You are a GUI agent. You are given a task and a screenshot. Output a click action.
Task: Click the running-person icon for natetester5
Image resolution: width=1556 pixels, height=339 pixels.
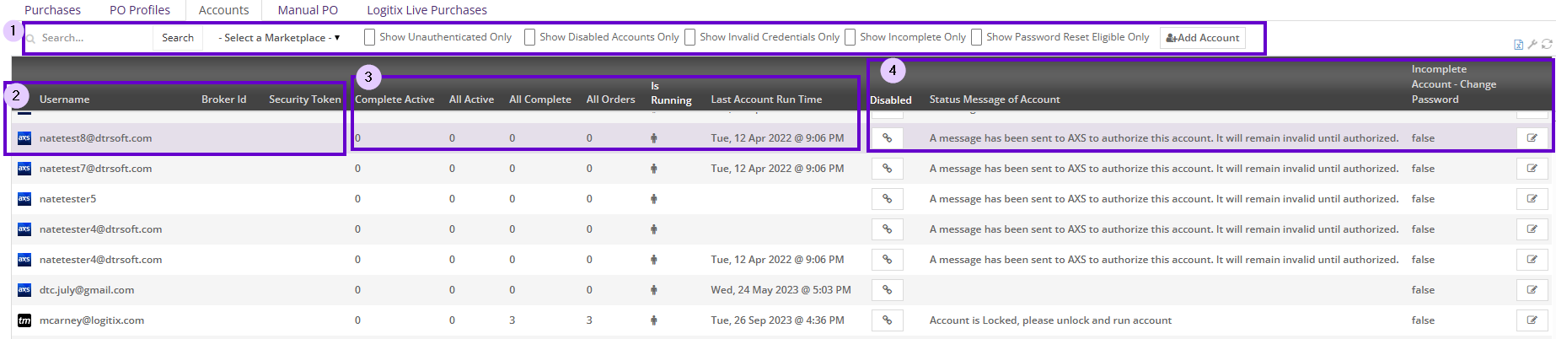point(653,199)
